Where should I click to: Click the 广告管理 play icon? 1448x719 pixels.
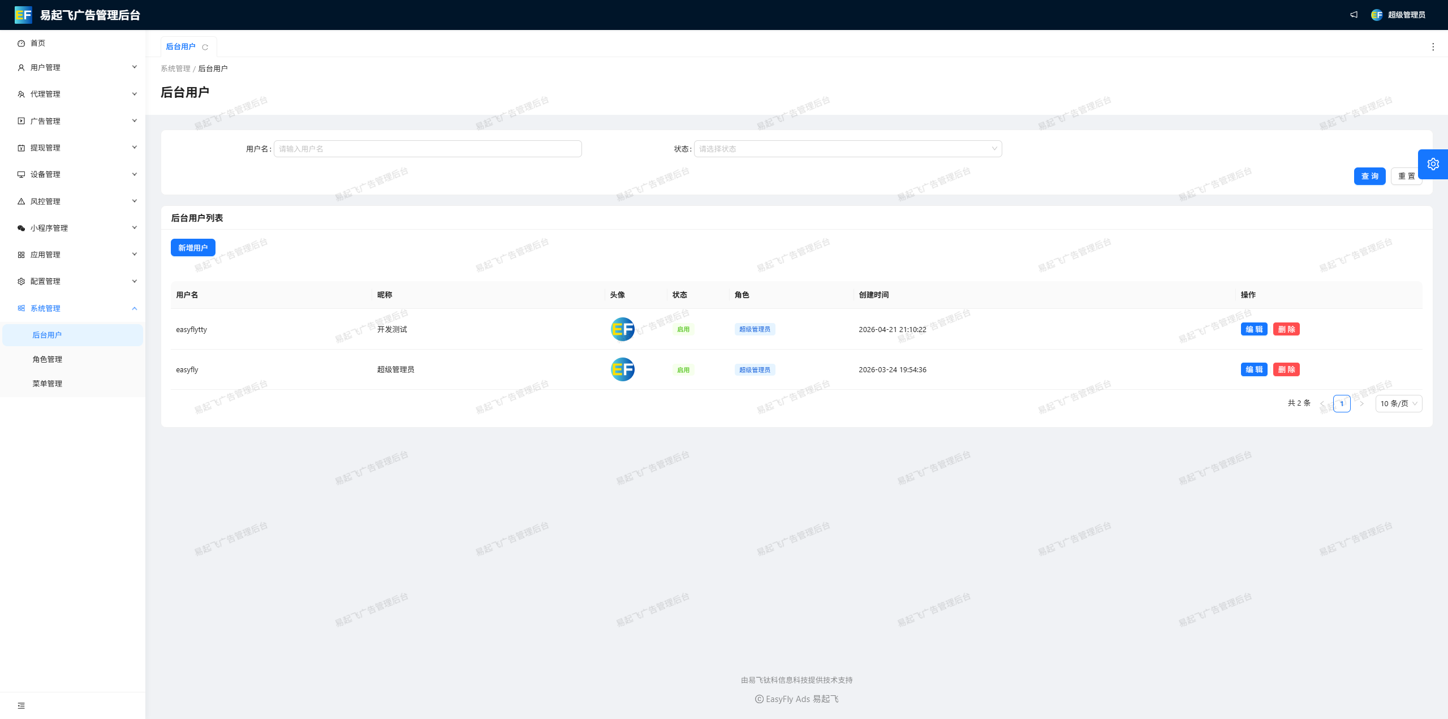coord(21,121)
